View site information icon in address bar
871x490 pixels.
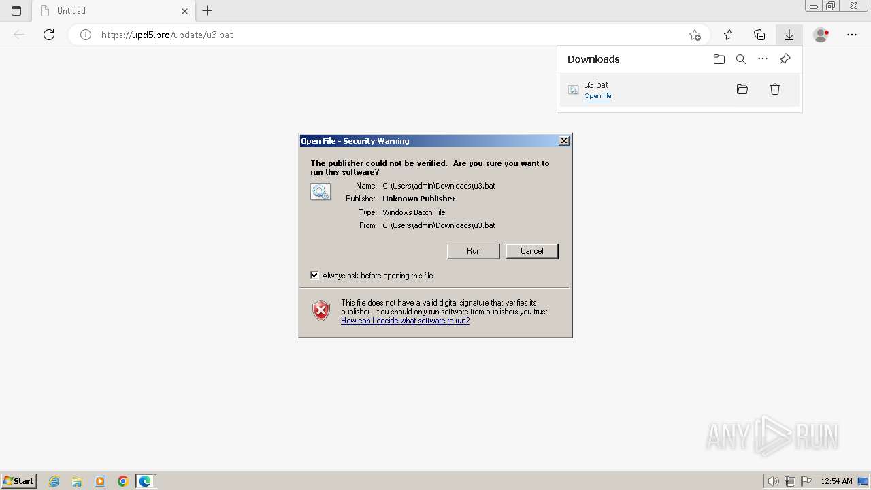pyautogui.click(x=86, y=35)
